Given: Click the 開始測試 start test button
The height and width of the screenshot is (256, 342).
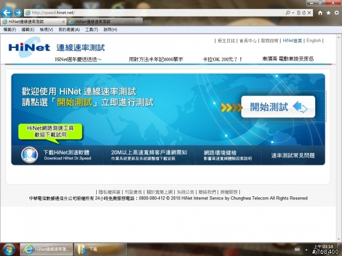Looking at the screenshot, I should click(278, 107).
